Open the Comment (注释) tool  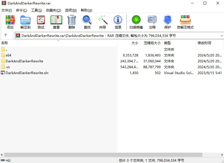pos(152,20)
